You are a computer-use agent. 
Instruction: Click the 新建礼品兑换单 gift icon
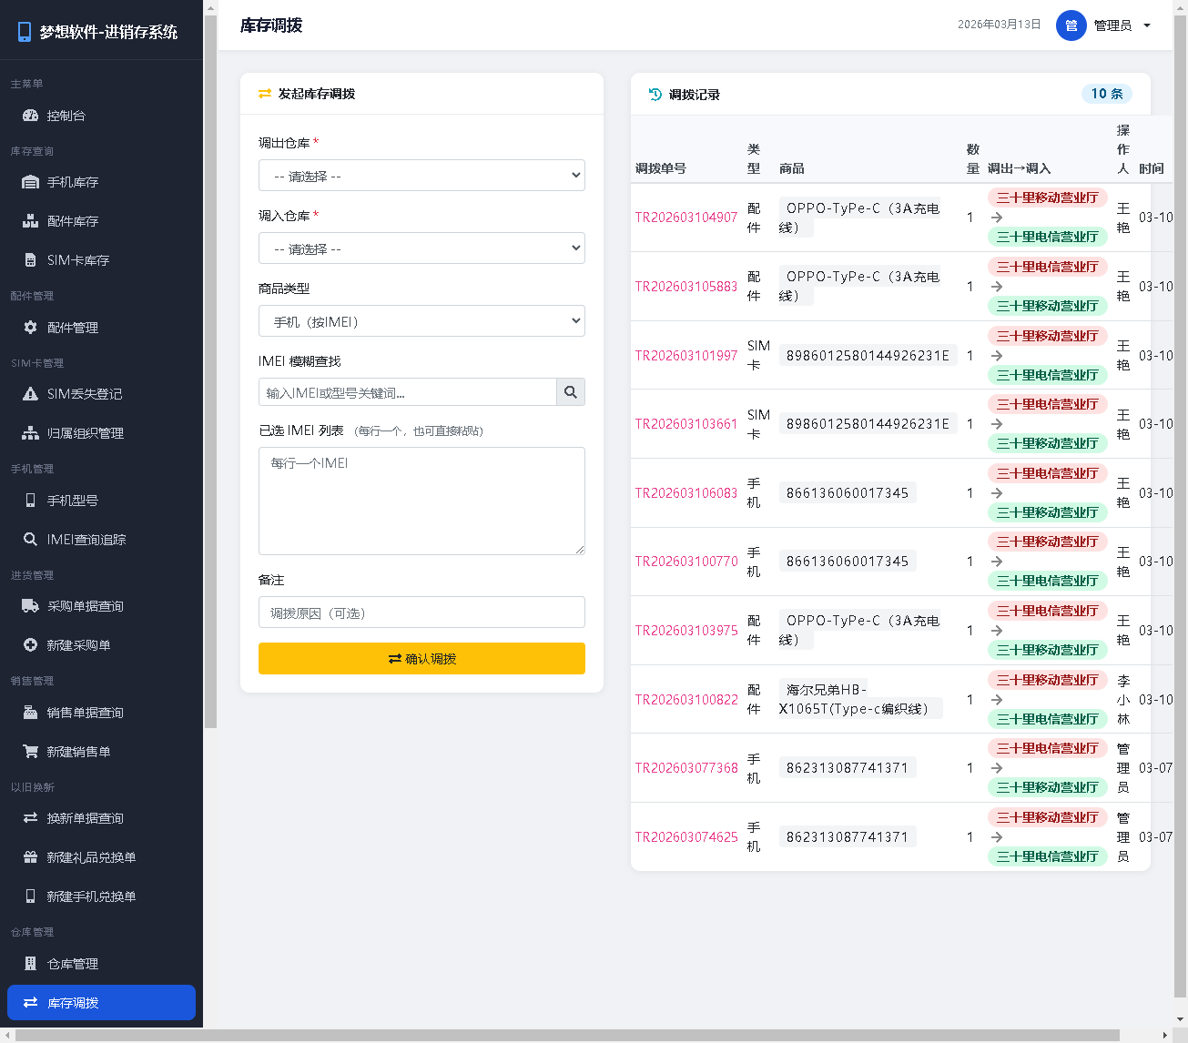pos(30,857)
